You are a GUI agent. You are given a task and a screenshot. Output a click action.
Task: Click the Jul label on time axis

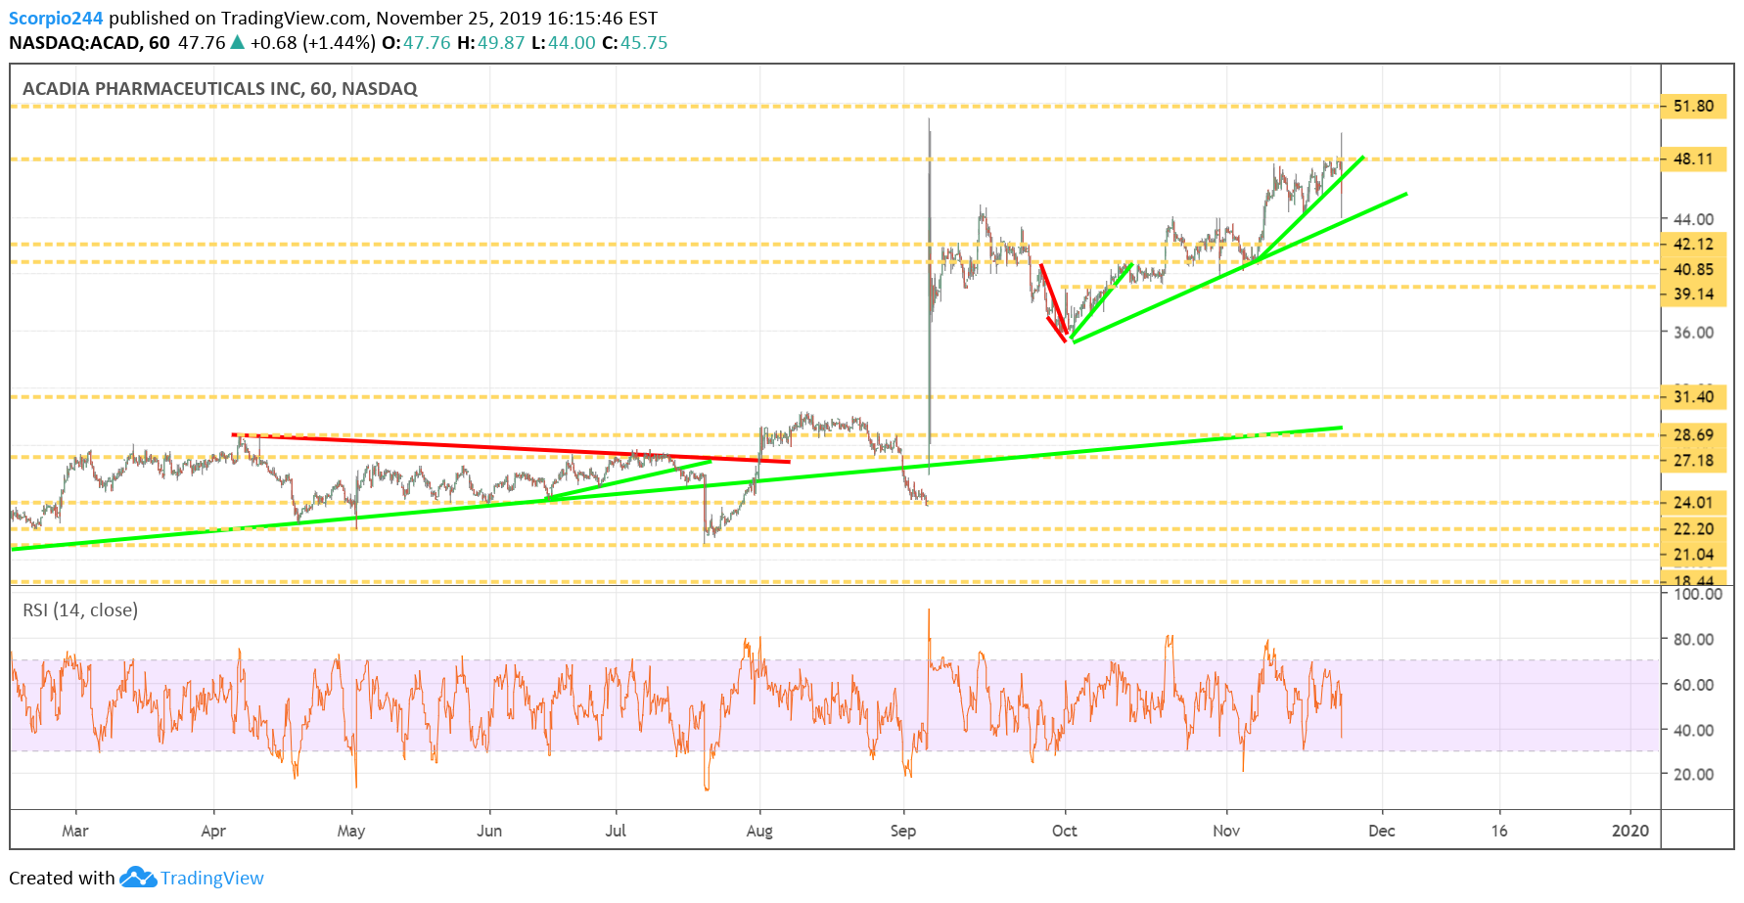(616, 831)
